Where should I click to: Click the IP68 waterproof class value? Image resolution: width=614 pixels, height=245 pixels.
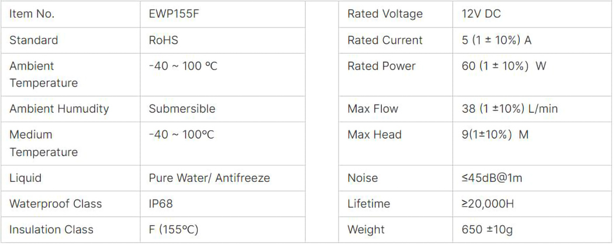coord(161,203)
